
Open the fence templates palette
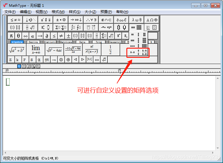click(x=15, y=27)
